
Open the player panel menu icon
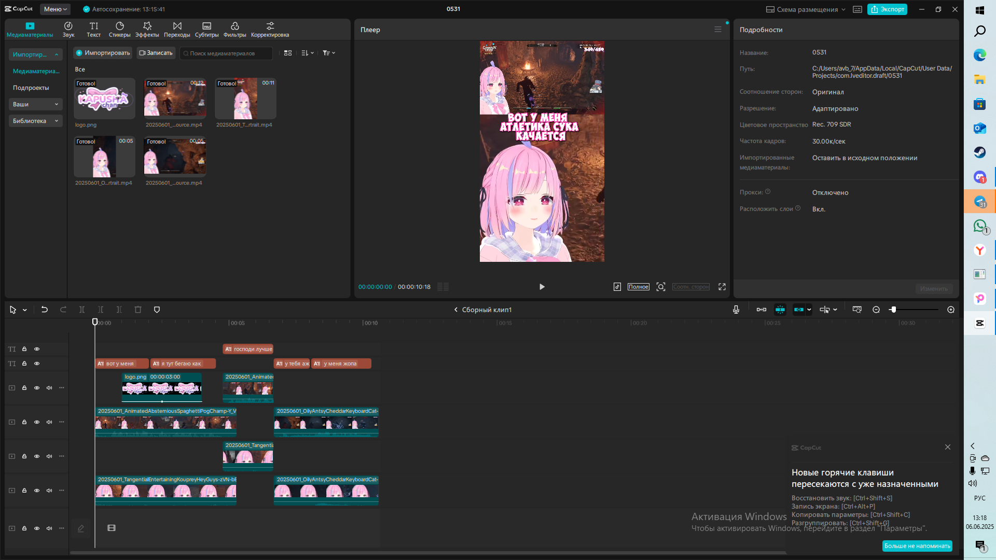click(718, 30)
